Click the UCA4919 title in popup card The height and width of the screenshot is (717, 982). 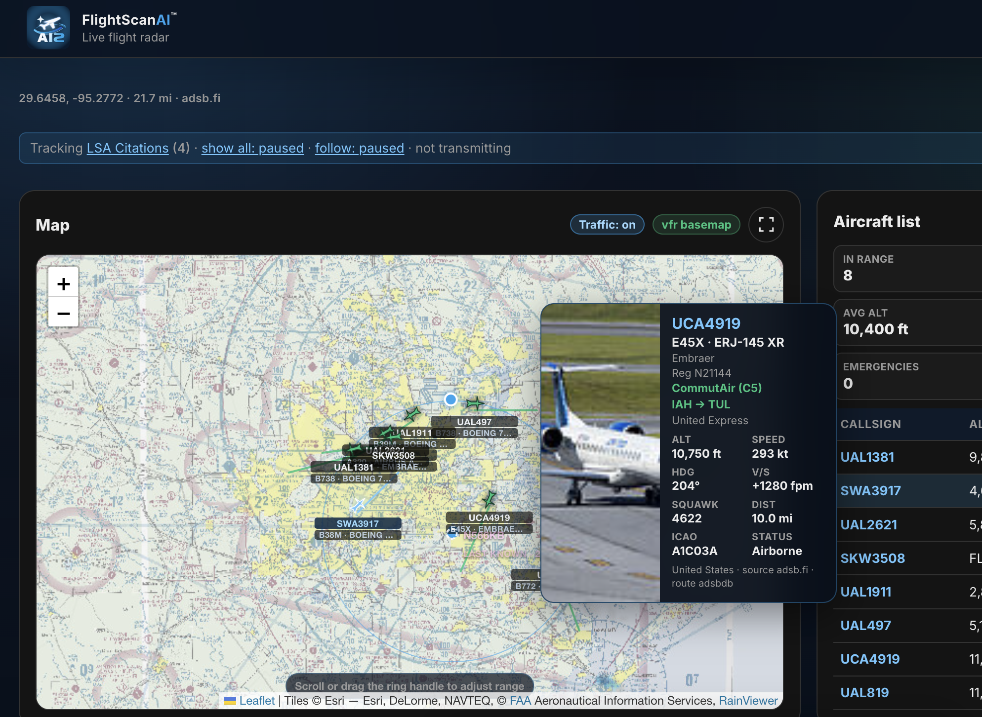(x=706, y=323)
